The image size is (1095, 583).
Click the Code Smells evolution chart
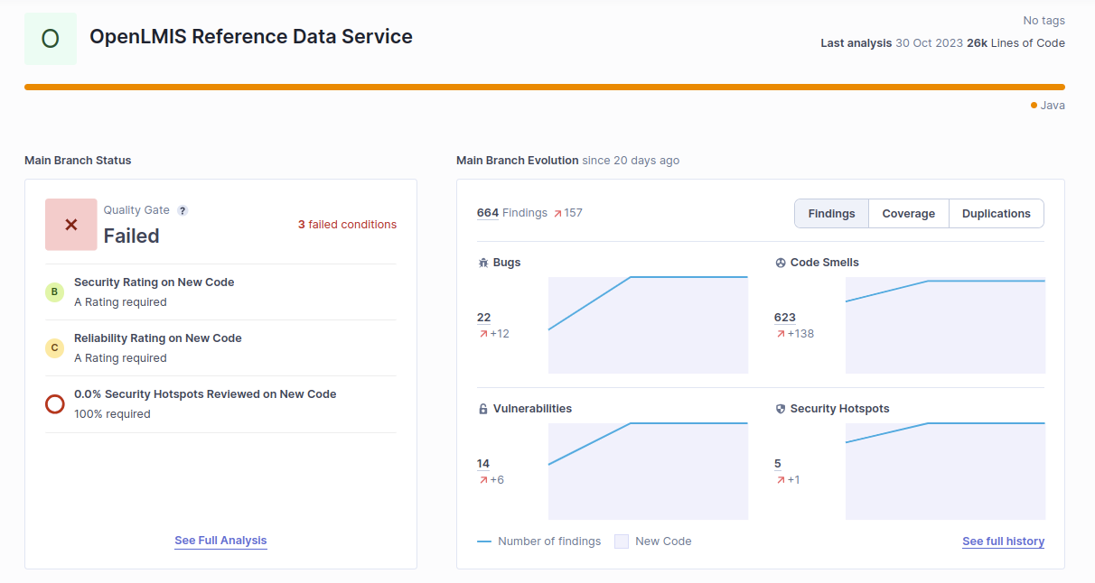click(945, 325)
